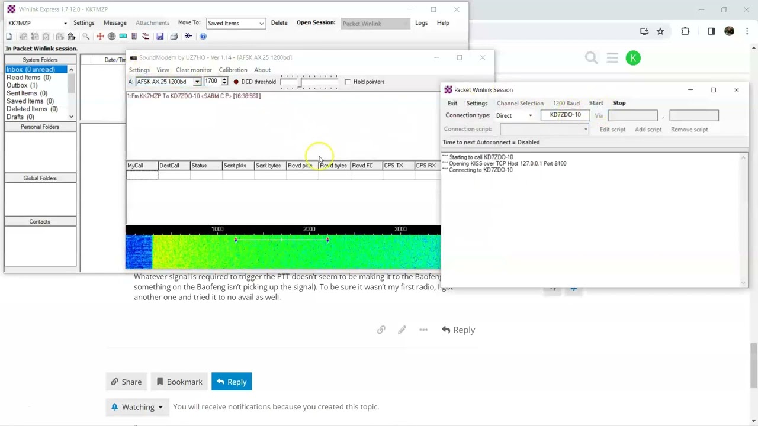Click the reply message icon in Winlink toolbar

coord(23,37)
